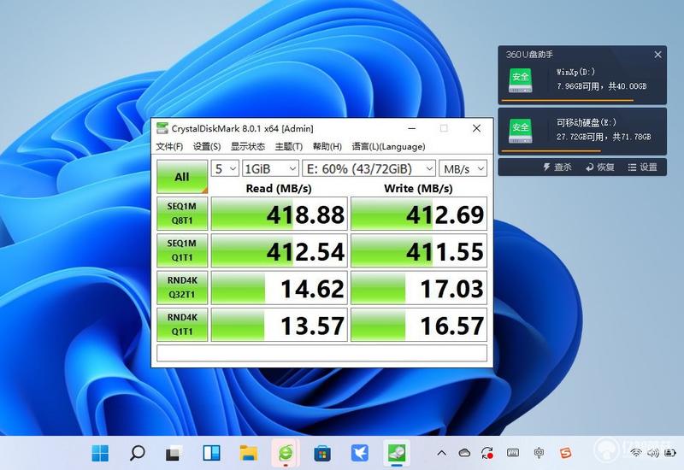
Task: Launch Microsoft Store taskbar icon
Action: (x=322, y=454)
